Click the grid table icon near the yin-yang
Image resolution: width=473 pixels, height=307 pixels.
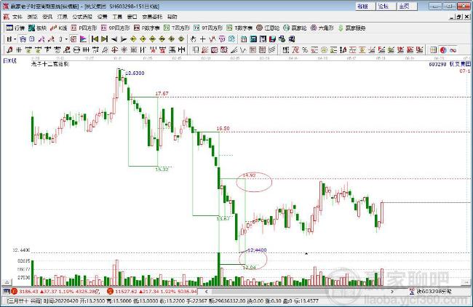pyautogui.click(x=433, y=49)
